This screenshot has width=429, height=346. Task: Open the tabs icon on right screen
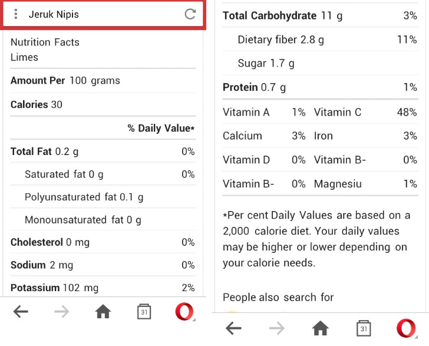pyautogui.click(x=364, y=328)
